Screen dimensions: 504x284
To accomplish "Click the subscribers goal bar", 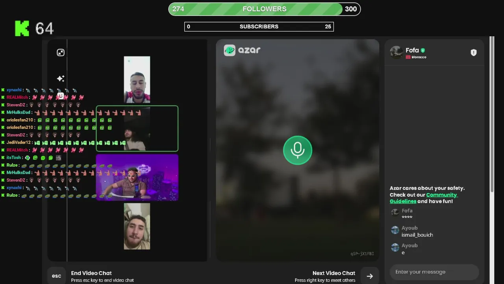I will pos(259,26).
